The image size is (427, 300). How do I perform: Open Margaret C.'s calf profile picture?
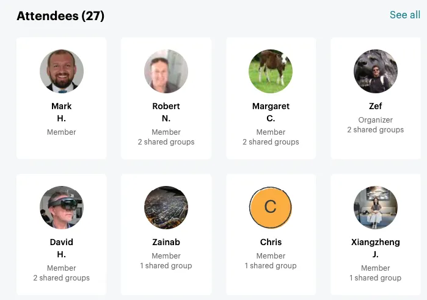pyautogui.click(x=271, y=71)
